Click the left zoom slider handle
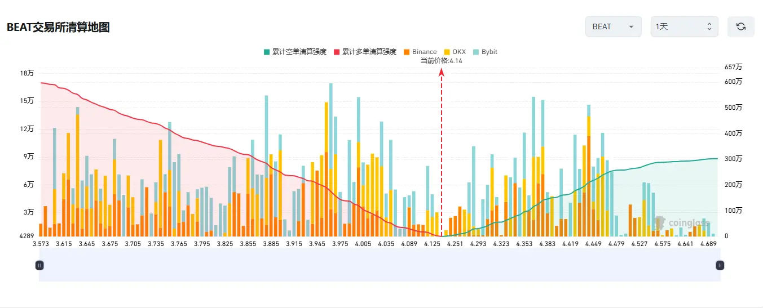This screenshot has width=763, height=308. coord(39,265)
